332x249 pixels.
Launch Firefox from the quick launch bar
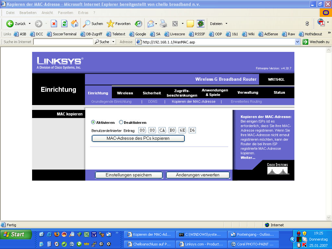(x=56, y=234)
